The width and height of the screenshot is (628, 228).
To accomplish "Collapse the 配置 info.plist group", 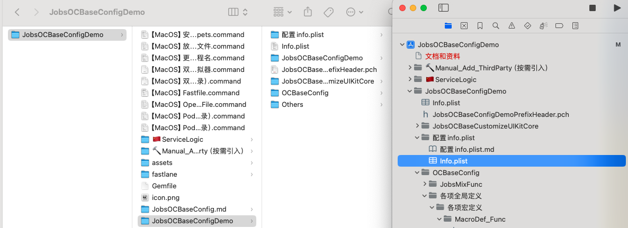I will [417, 138].
